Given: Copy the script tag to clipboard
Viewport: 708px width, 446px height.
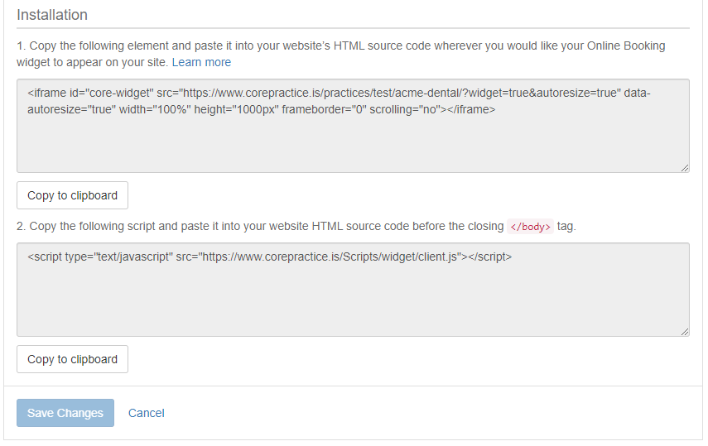Looking at the screenshot, I should pos(72,359).
